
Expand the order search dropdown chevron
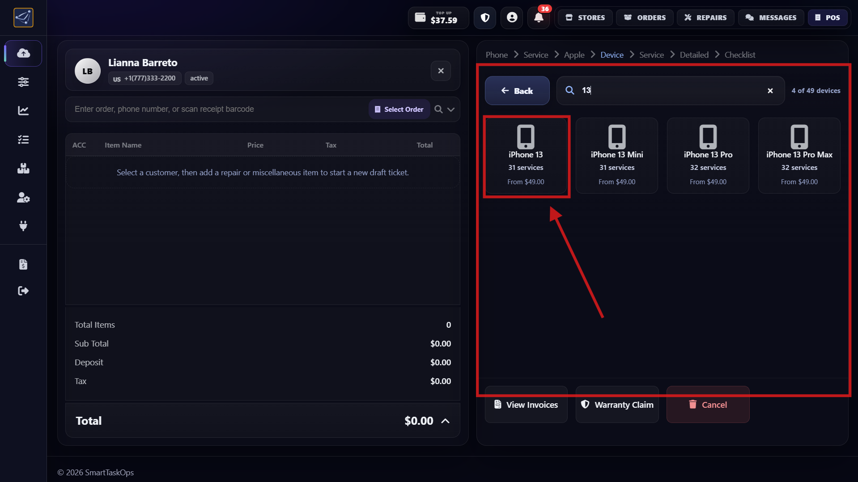point(451,110)
